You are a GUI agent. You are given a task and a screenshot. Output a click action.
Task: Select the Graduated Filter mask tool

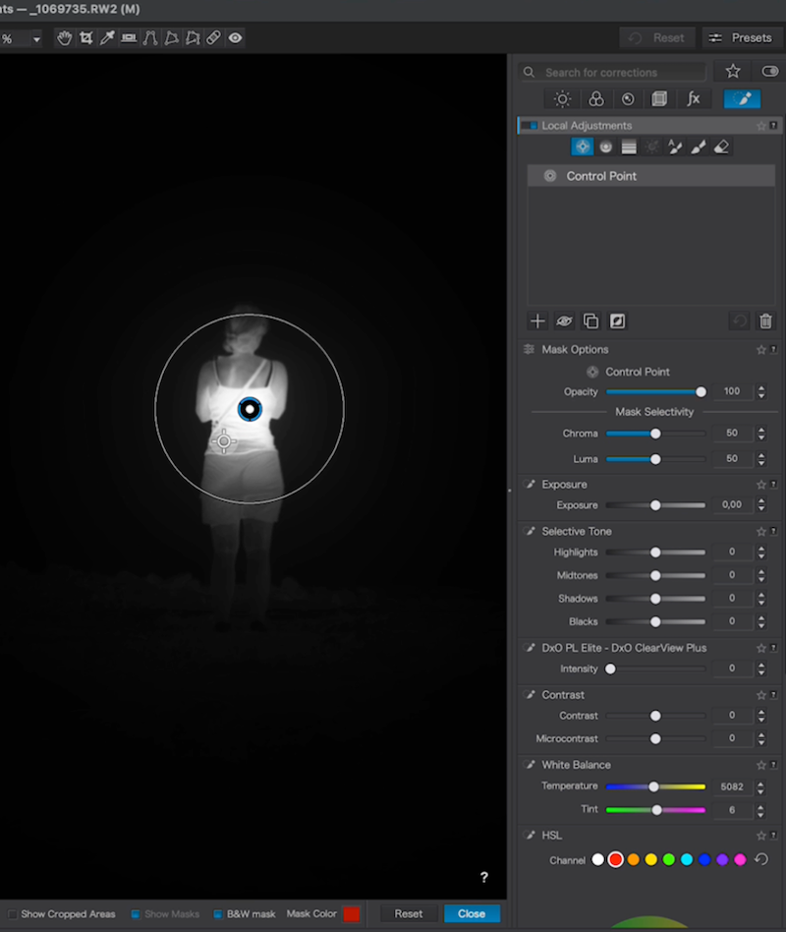point(629,146)
